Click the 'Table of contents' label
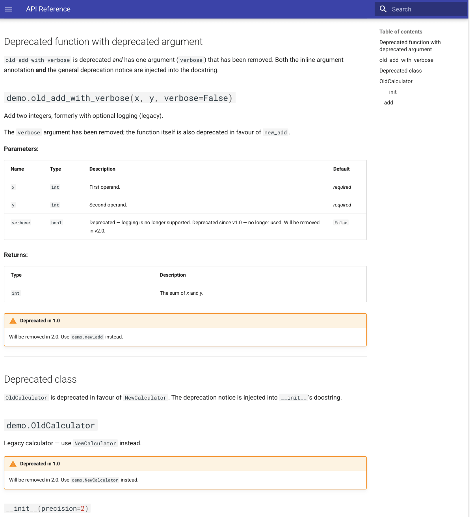Viewport: 470px width, 517px height. pyautogui.click(x=401, y=32)
